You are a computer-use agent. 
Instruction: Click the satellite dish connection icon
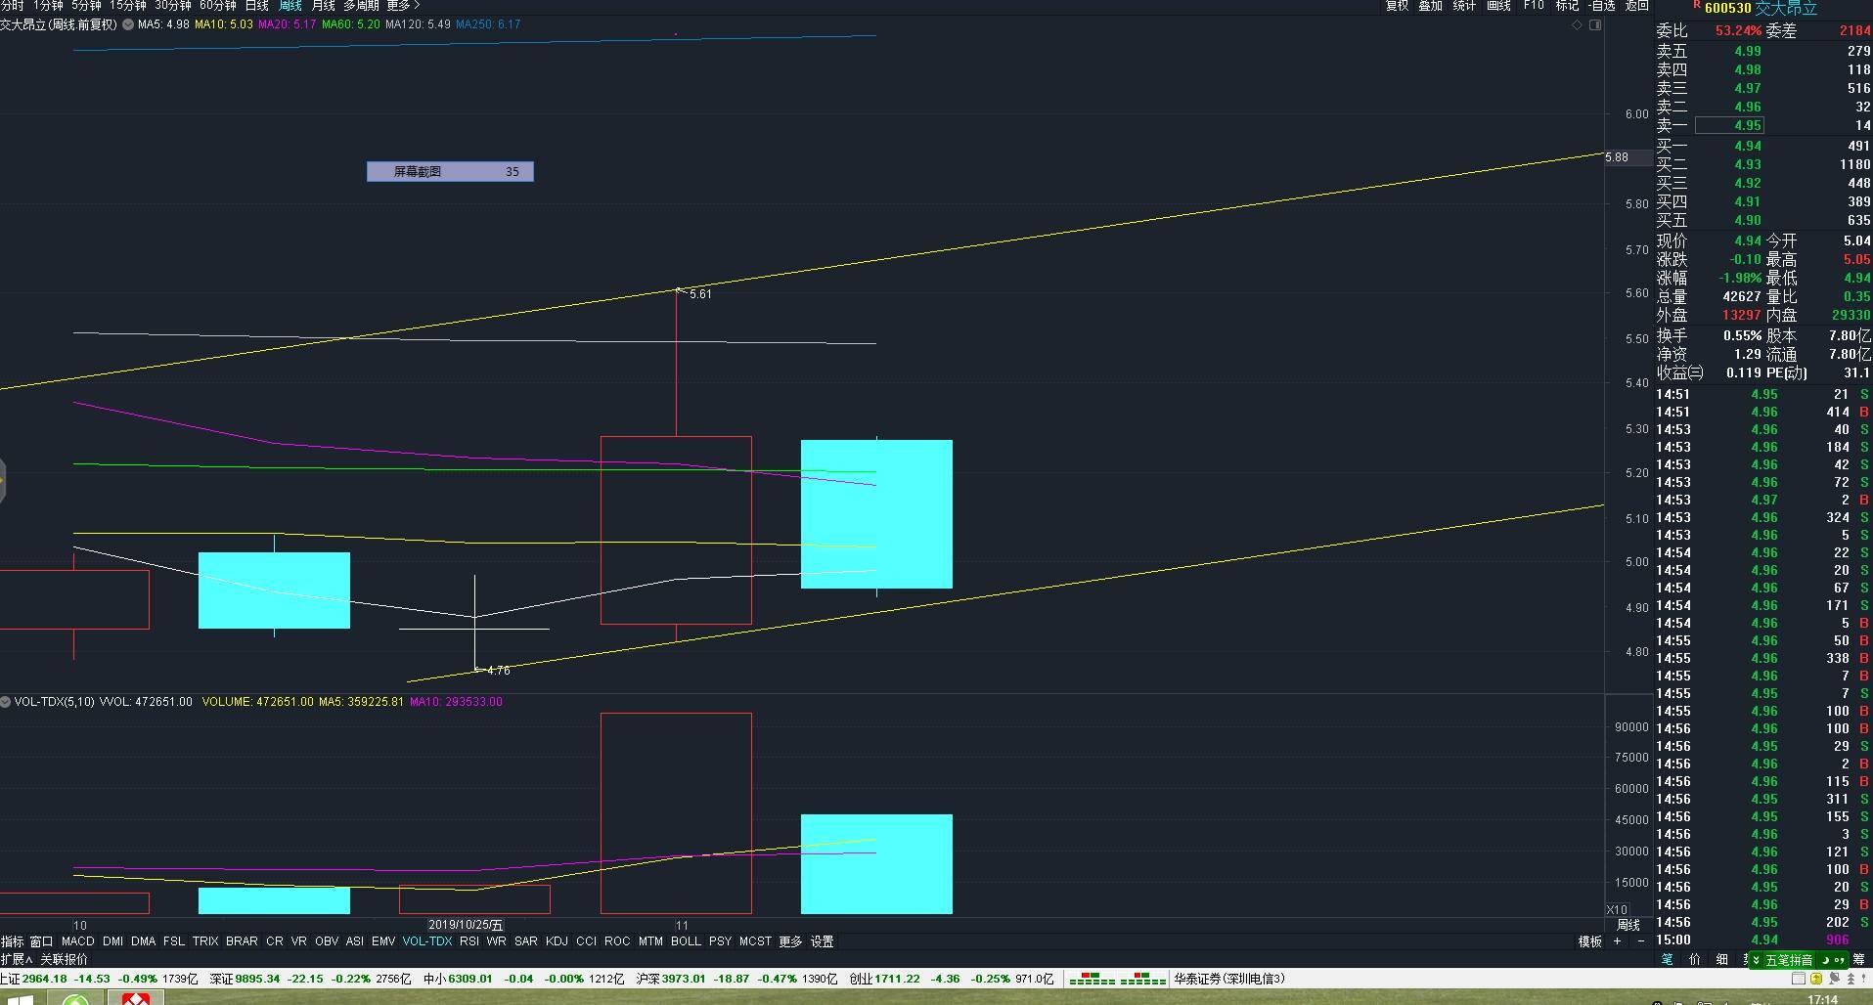[1834, 979]
